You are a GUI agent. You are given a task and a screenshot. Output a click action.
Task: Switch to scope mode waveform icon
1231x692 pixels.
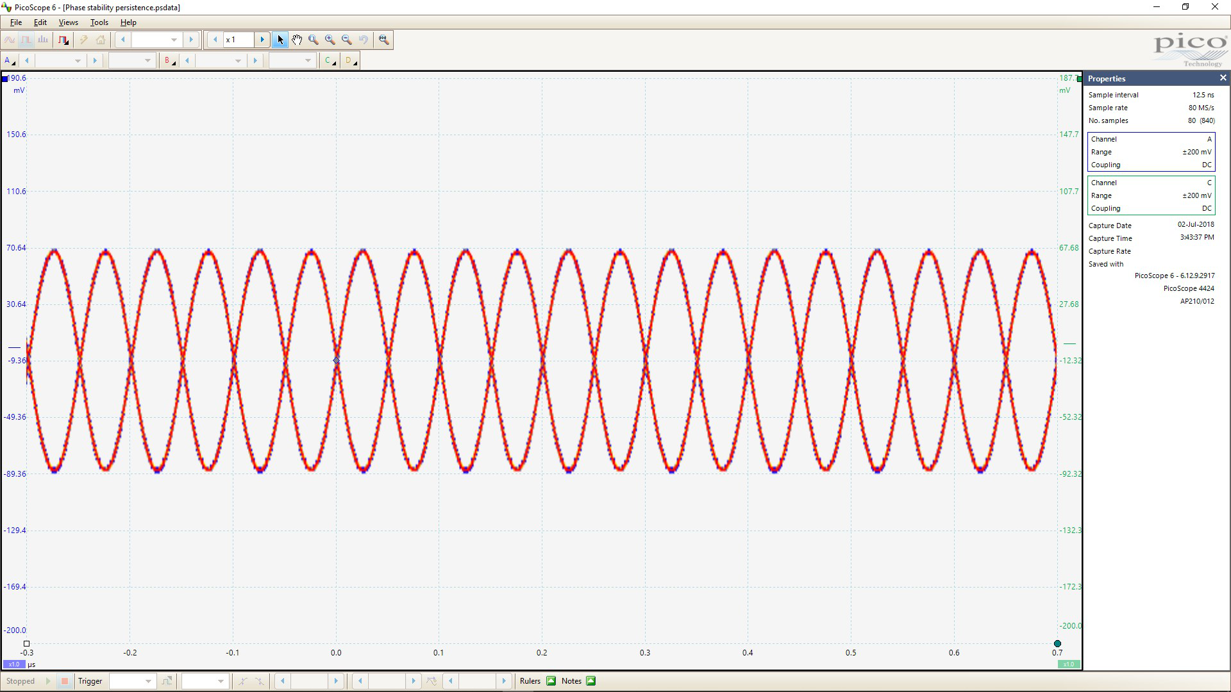point(10,40)
